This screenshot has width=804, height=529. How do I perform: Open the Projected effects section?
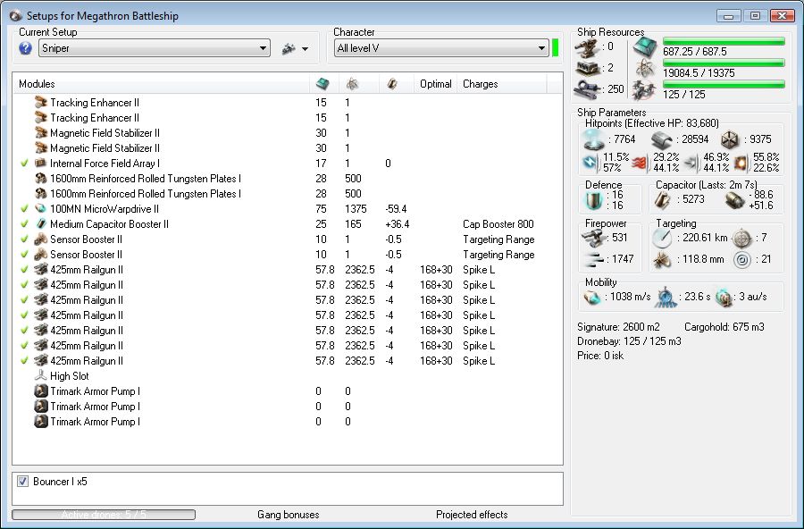pos(471,515)
